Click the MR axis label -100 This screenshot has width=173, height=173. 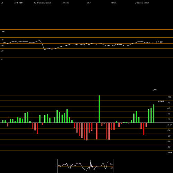tap(170, 153)
